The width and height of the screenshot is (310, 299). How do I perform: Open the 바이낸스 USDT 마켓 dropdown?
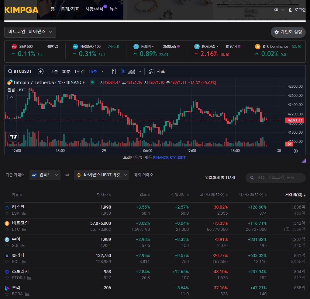102,175
